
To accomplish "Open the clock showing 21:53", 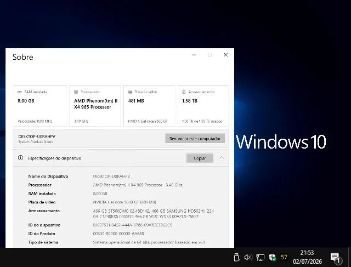I will click(307, 257).
